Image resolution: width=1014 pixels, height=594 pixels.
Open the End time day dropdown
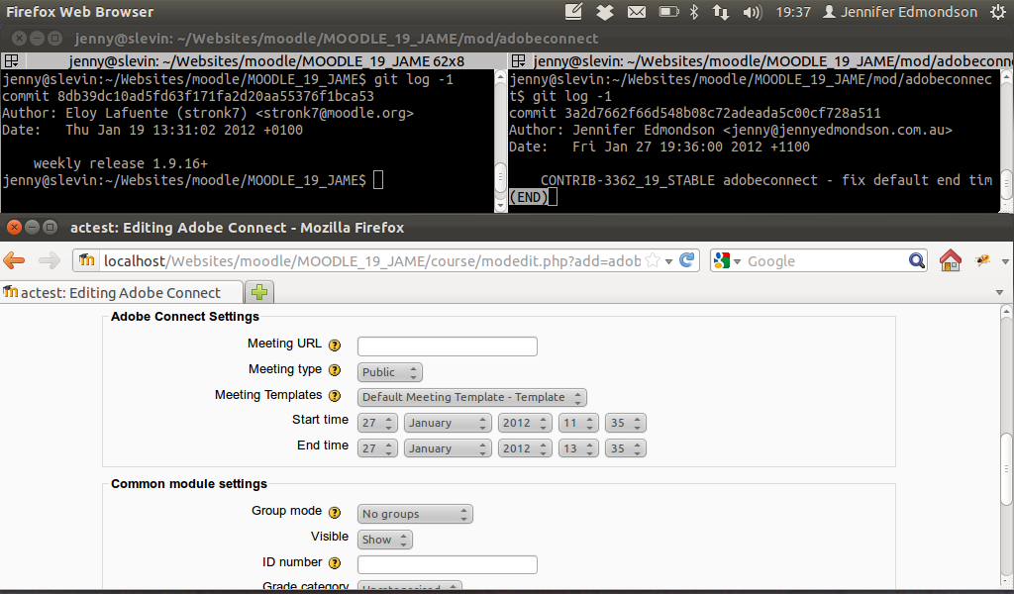(x=377, y=448)
